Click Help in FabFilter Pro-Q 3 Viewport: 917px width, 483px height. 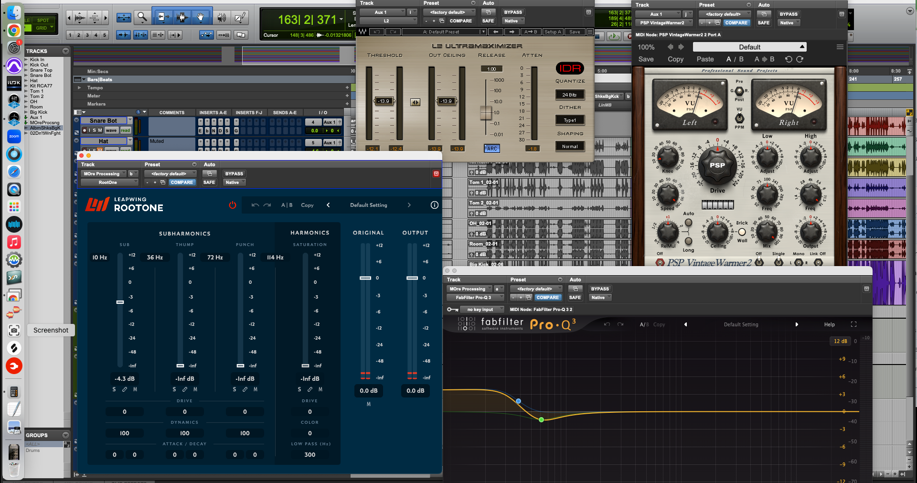coord(830,324)
